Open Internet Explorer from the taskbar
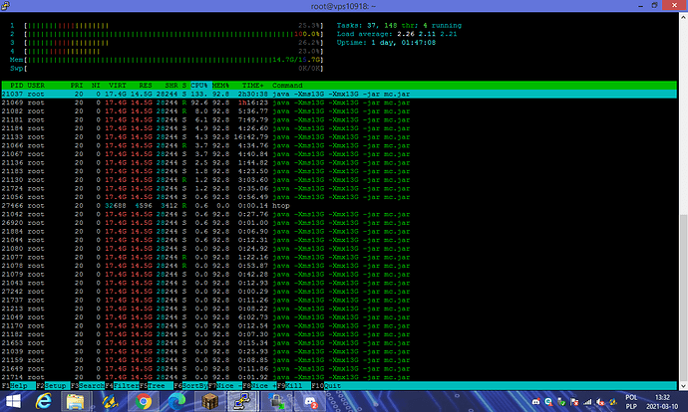Viewport: 688px width, 412px height. [43, 401]
